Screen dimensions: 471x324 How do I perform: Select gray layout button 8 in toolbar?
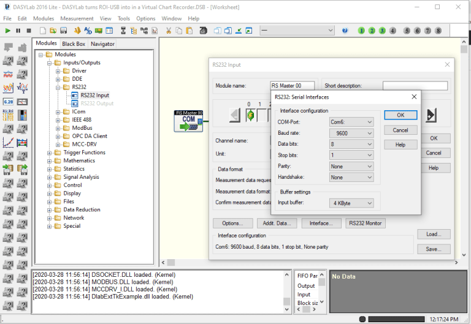click(438, 31)
